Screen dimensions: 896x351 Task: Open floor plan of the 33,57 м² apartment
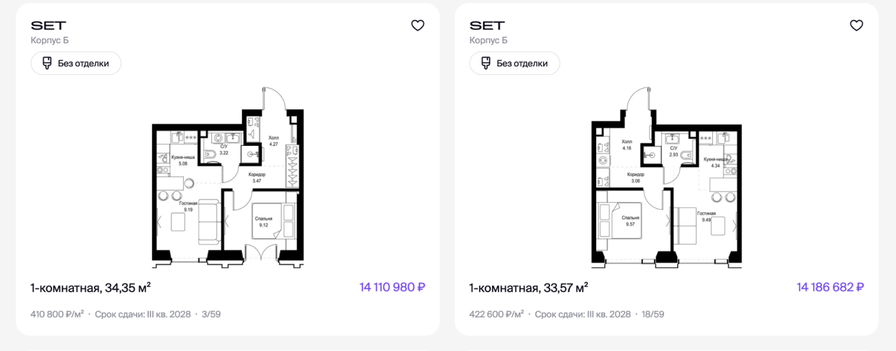pos(667,177)
